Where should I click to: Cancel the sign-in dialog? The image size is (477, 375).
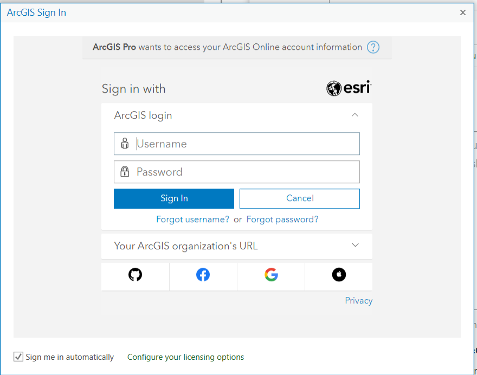pyautogui.click(x=299, y=198)
